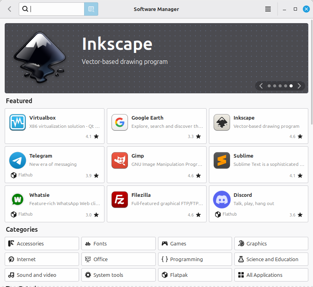Open the Graphics category
Screen dimensions: 313x287
[x=271, y=243]
